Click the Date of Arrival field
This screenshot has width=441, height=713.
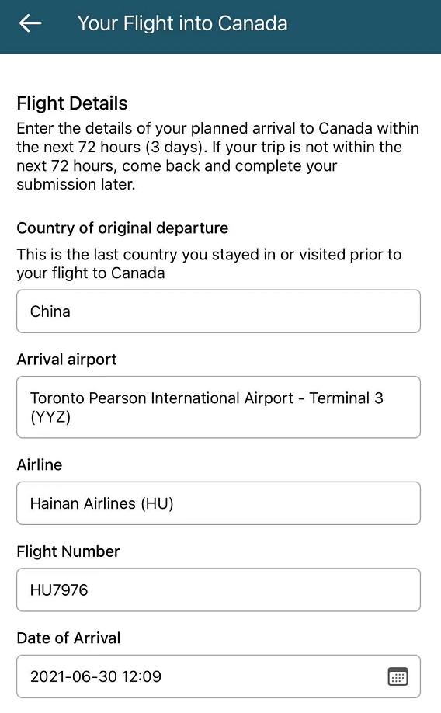tap(219, 676)
